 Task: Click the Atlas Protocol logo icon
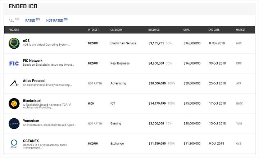pos(14,83)
